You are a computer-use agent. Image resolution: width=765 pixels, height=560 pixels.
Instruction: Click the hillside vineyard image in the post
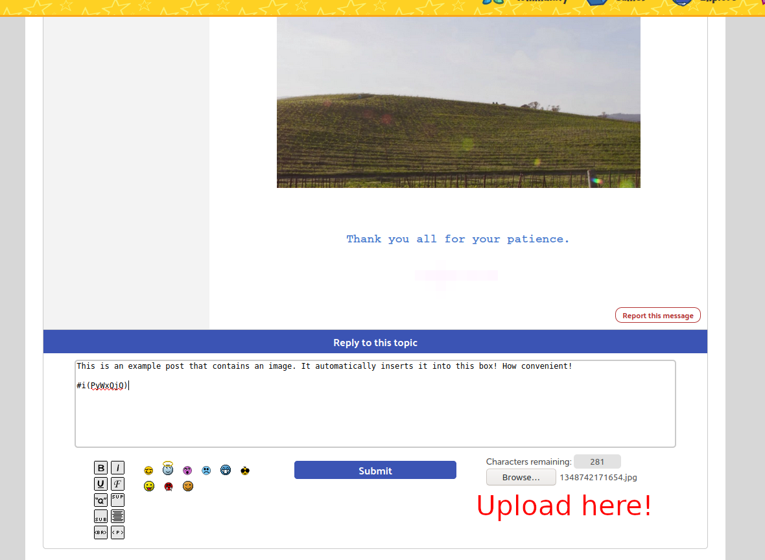point(458,102)
